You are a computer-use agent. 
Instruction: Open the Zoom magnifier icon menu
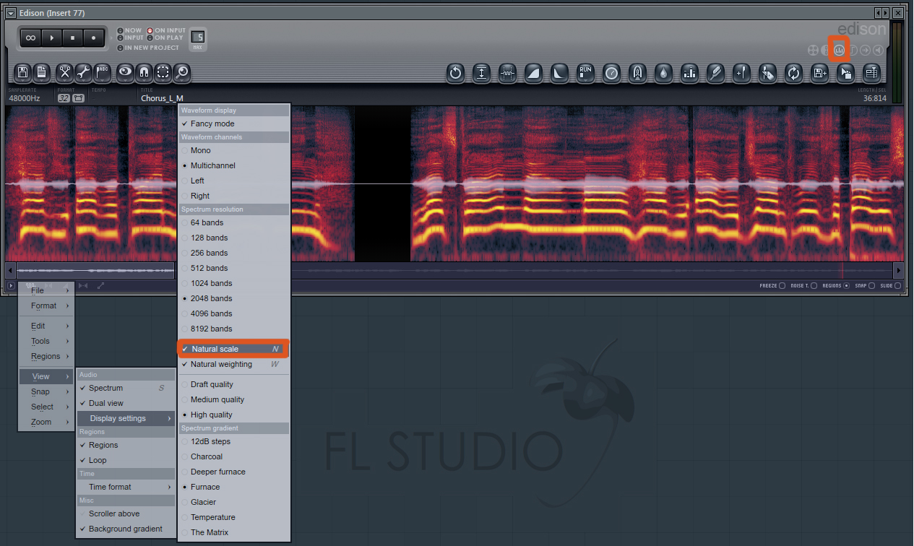182,72
